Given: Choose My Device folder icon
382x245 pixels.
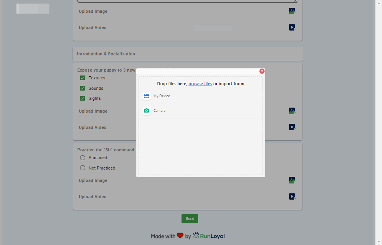Looking at the screenshot, I should (x=146, y=96).
